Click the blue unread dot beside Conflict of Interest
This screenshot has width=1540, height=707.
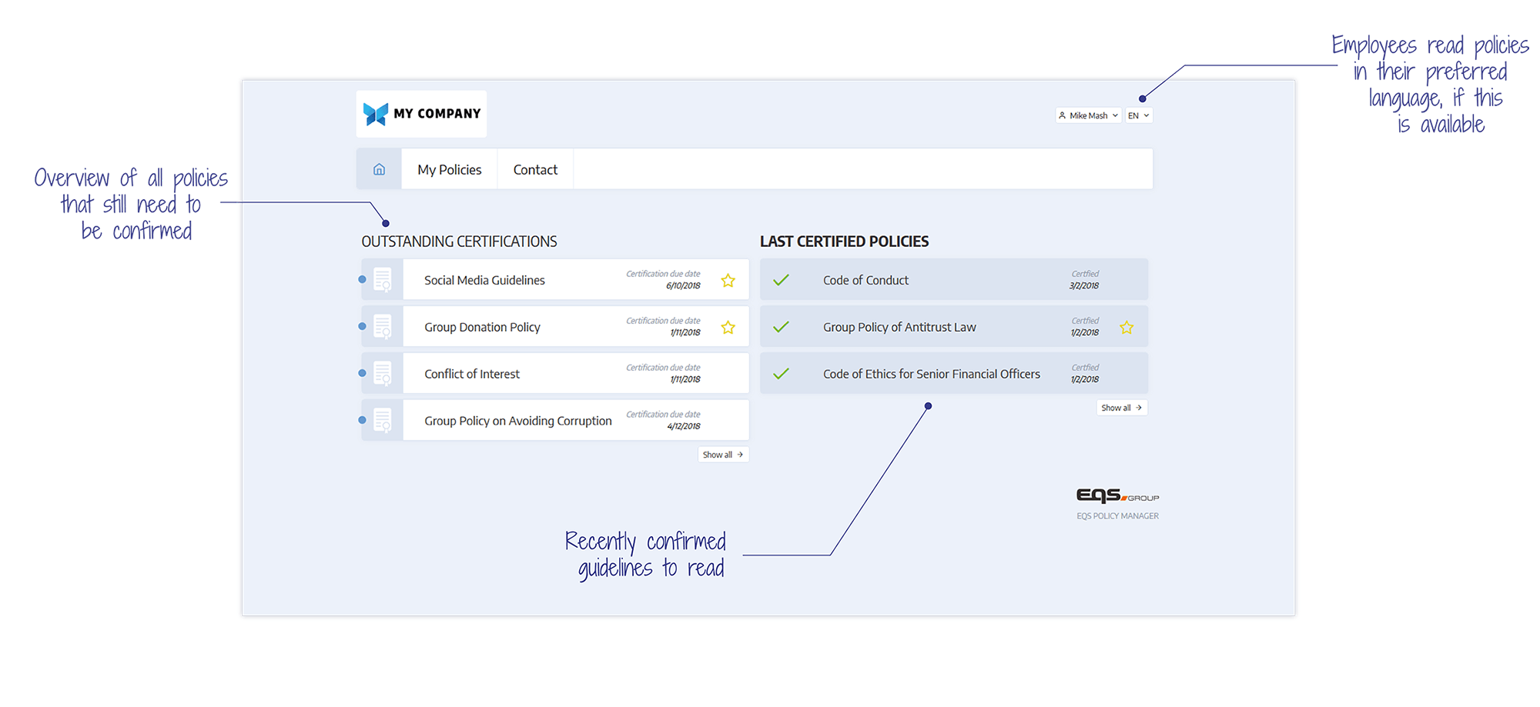pyautogui.click(x=362, y=373)
